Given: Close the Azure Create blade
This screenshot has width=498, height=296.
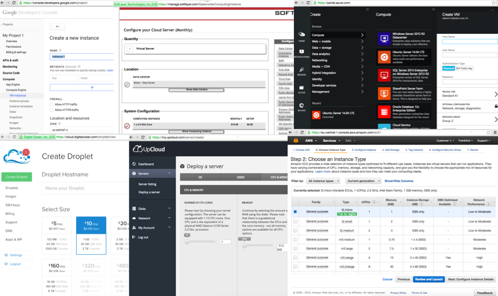Looking at the screenshot, I should coord(367,9).
